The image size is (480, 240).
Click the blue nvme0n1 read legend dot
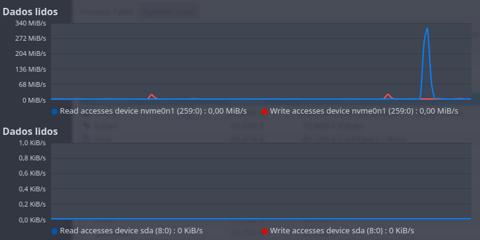[55, 112]
